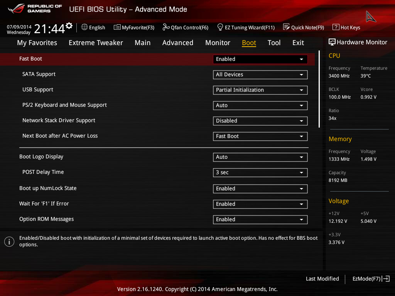Click the globe language icon

[x=84, y=27]
